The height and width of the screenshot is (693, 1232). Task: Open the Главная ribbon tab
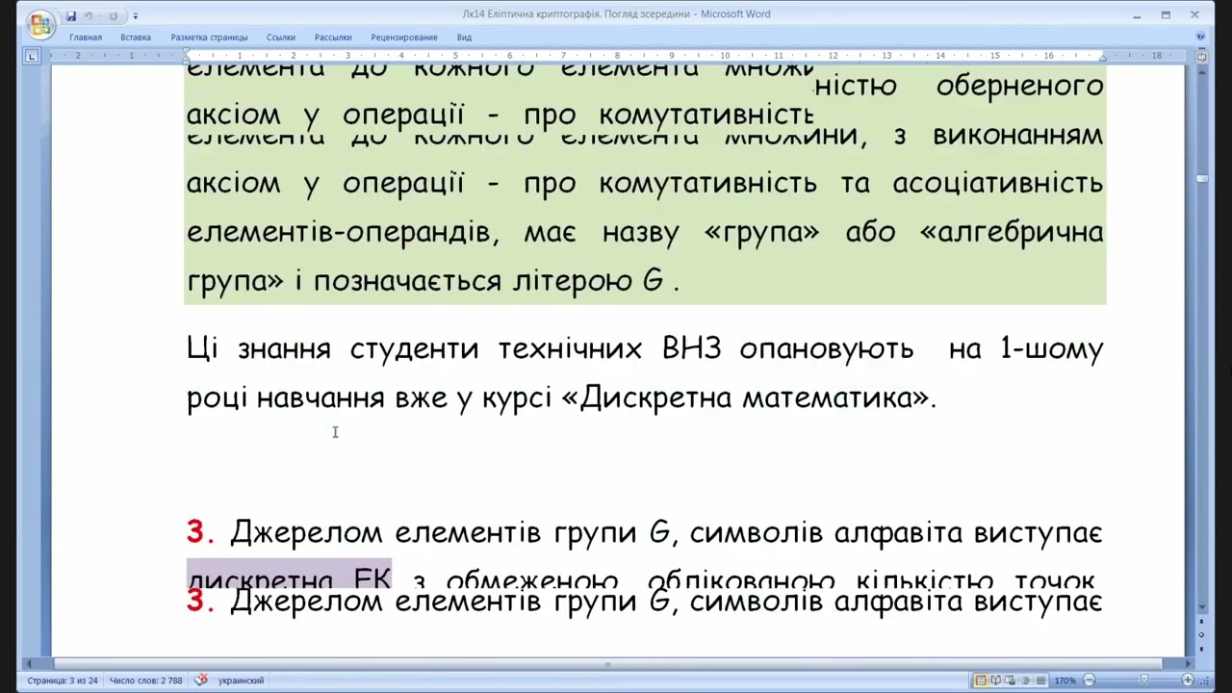86,37
